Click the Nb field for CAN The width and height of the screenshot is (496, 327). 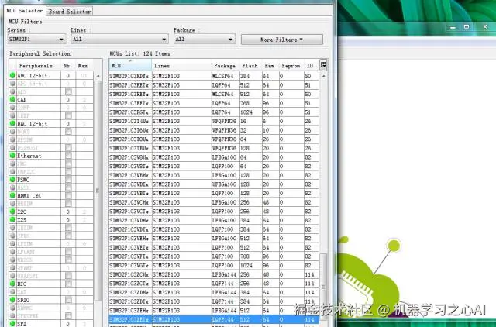click(x=68, y=100)
